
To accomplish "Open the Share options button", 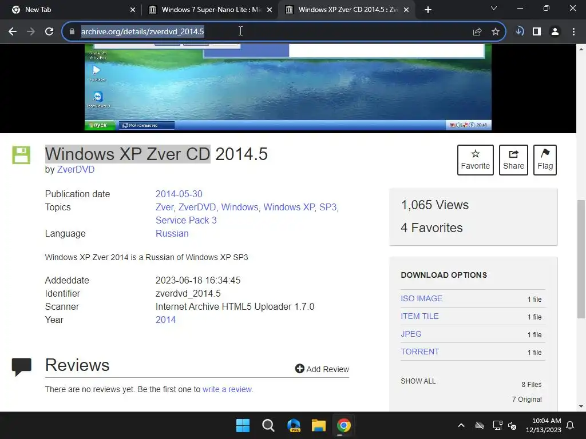I will click(x=513, y=160).
